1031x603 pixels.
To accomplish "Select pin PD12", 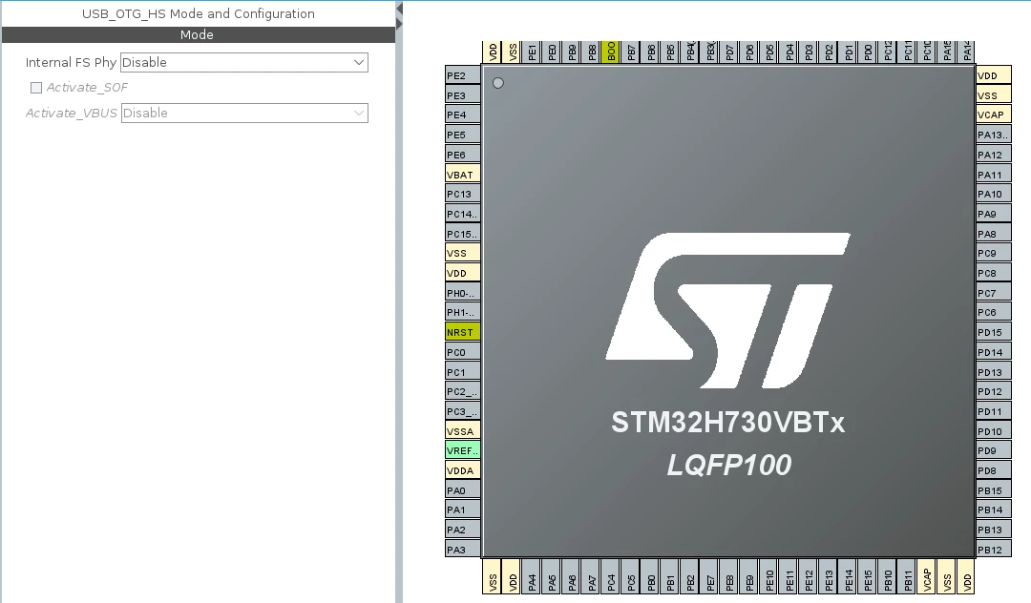I will tap(994, 391).
